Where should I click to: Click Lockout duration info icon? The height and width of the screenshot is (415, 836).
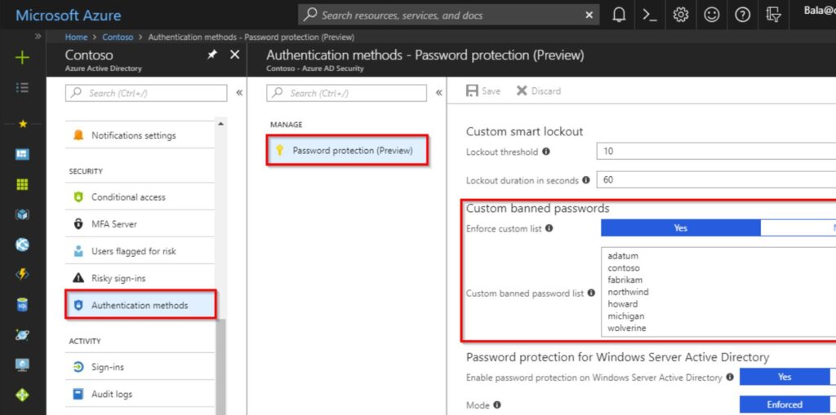(x=586, y=180)
